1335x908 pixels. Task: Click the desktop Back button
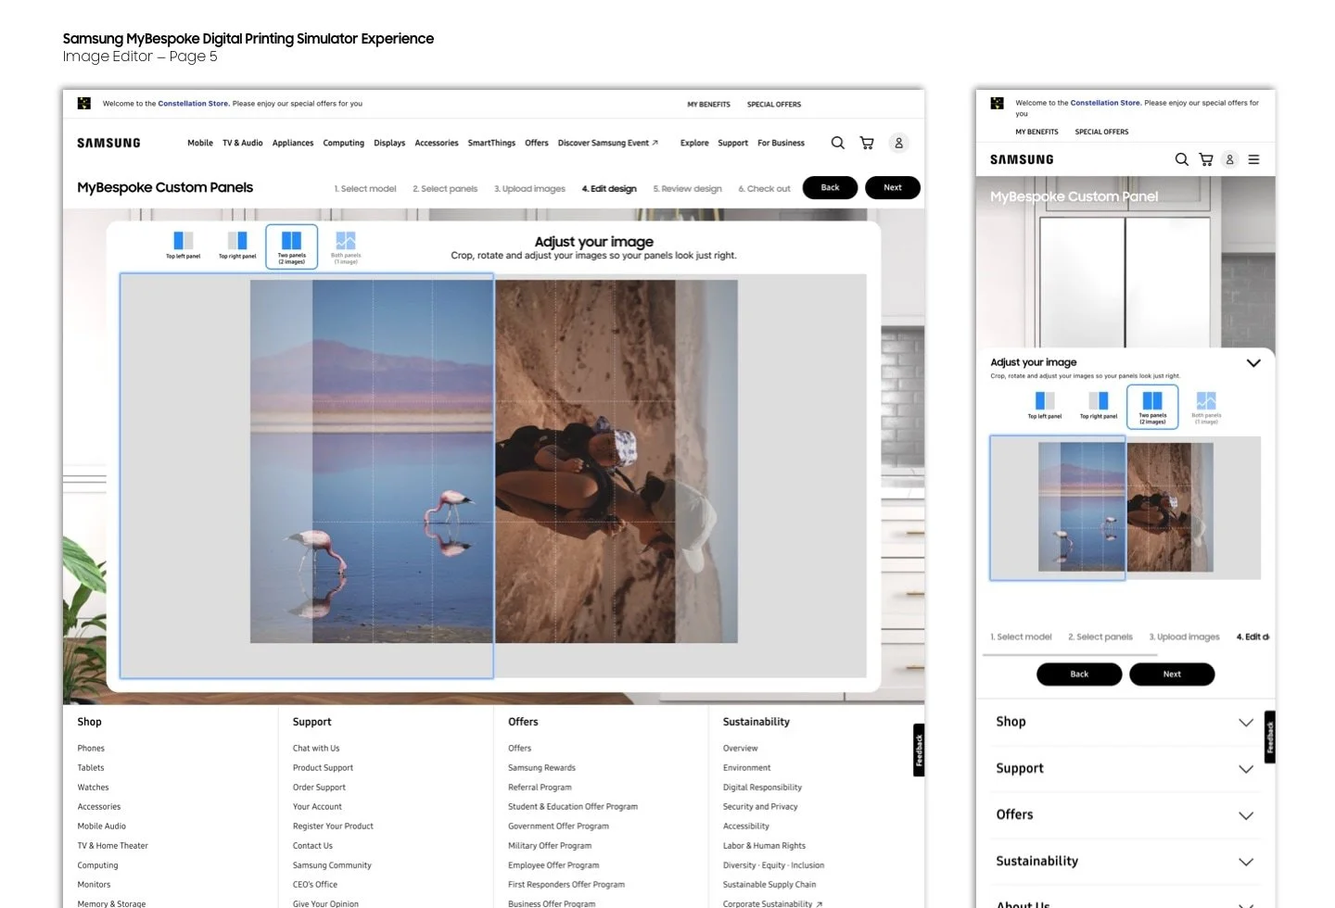coord(830,187)
